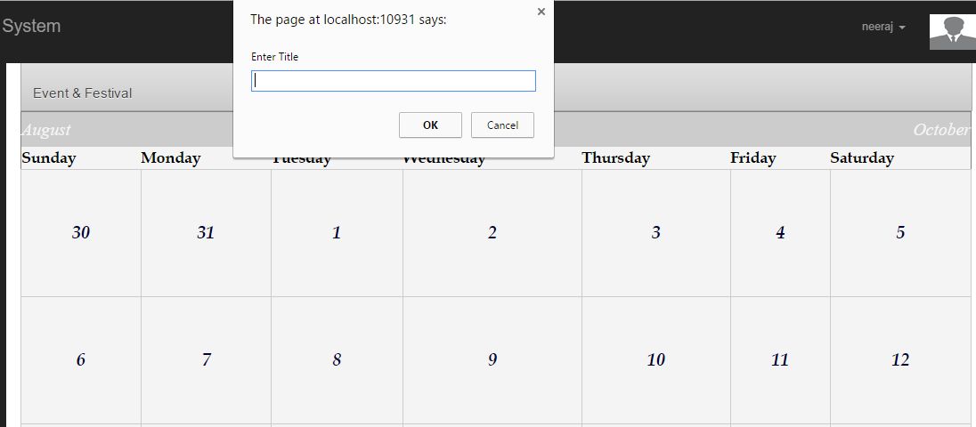Select the day cell numbered 1
The width and height of the screenshot is (976, 427).
tap(337, 233)
